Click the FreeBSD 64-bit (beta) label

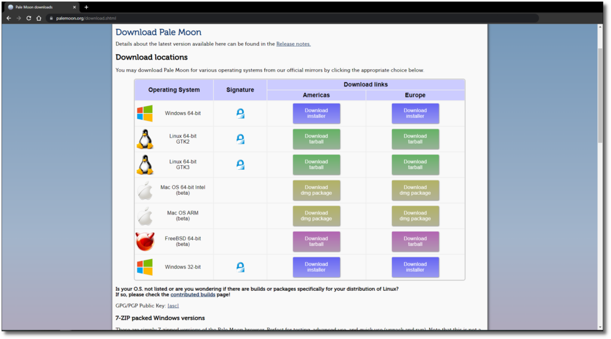pos(183,241)
